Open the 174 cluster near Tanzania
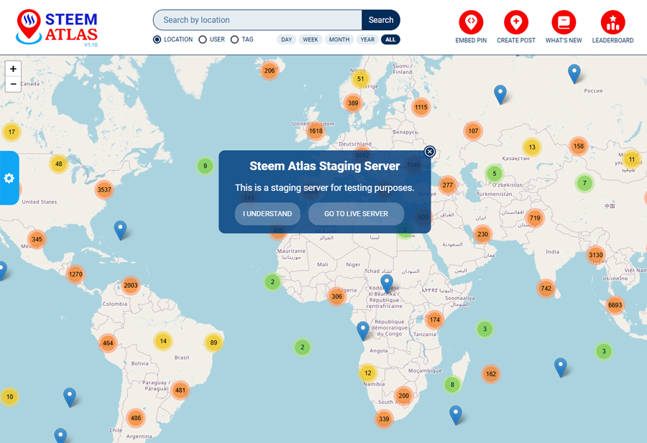The height and width of the screenshot is (443, 647). 434,320
